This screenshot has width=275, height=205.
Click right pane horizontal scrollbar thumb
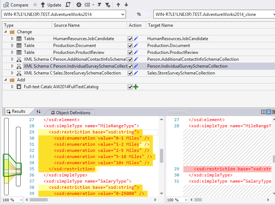click(198, 200)
